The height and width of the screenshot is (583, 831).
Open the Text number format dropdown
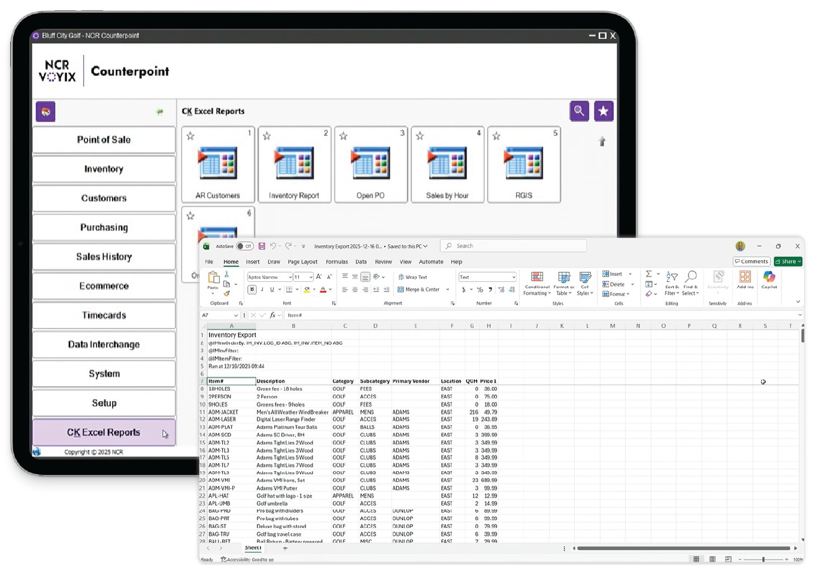pyautogui.click(x=513, y=277)
